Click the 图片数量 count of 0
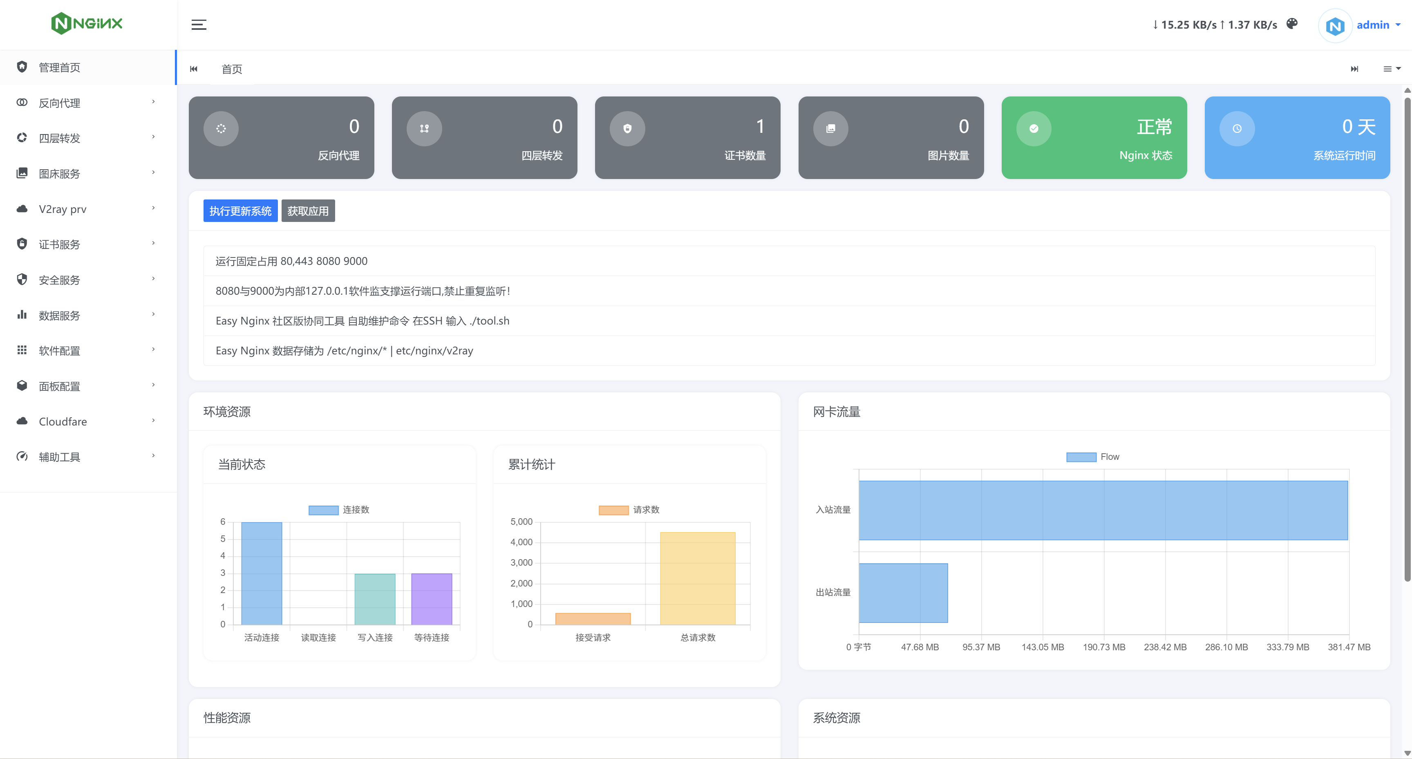Image resolution: width=1412 pixels, height=759 pixels. tap(964, 127)
